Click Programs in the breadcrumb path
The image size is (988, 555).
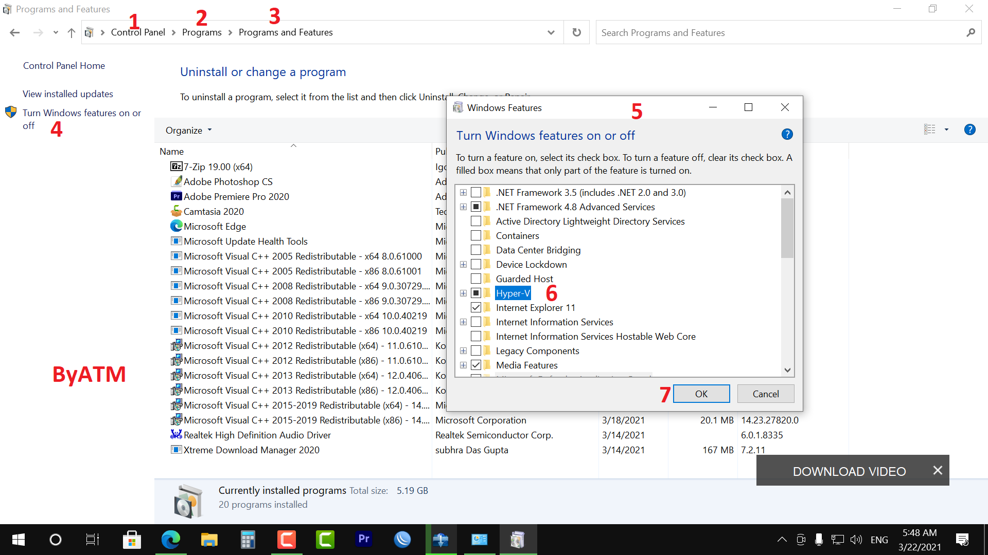202,32
